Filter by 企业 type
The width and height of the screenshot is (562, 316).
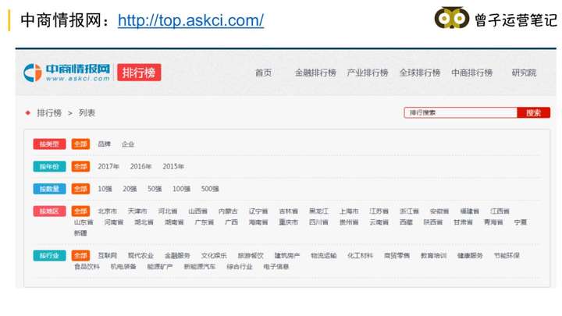pyautogui.click(x=128, y=144)
